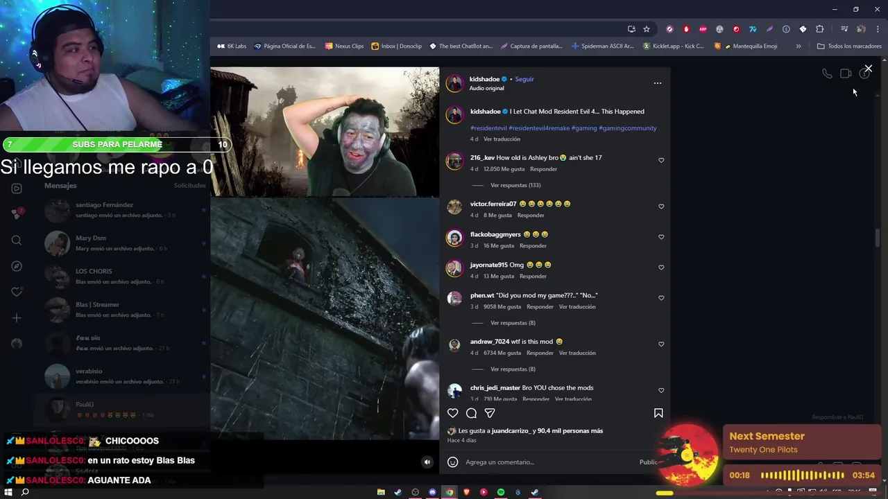Open the Reels icon in Instagram sidebar
The image size is (888, 499).
coord(17,189)
